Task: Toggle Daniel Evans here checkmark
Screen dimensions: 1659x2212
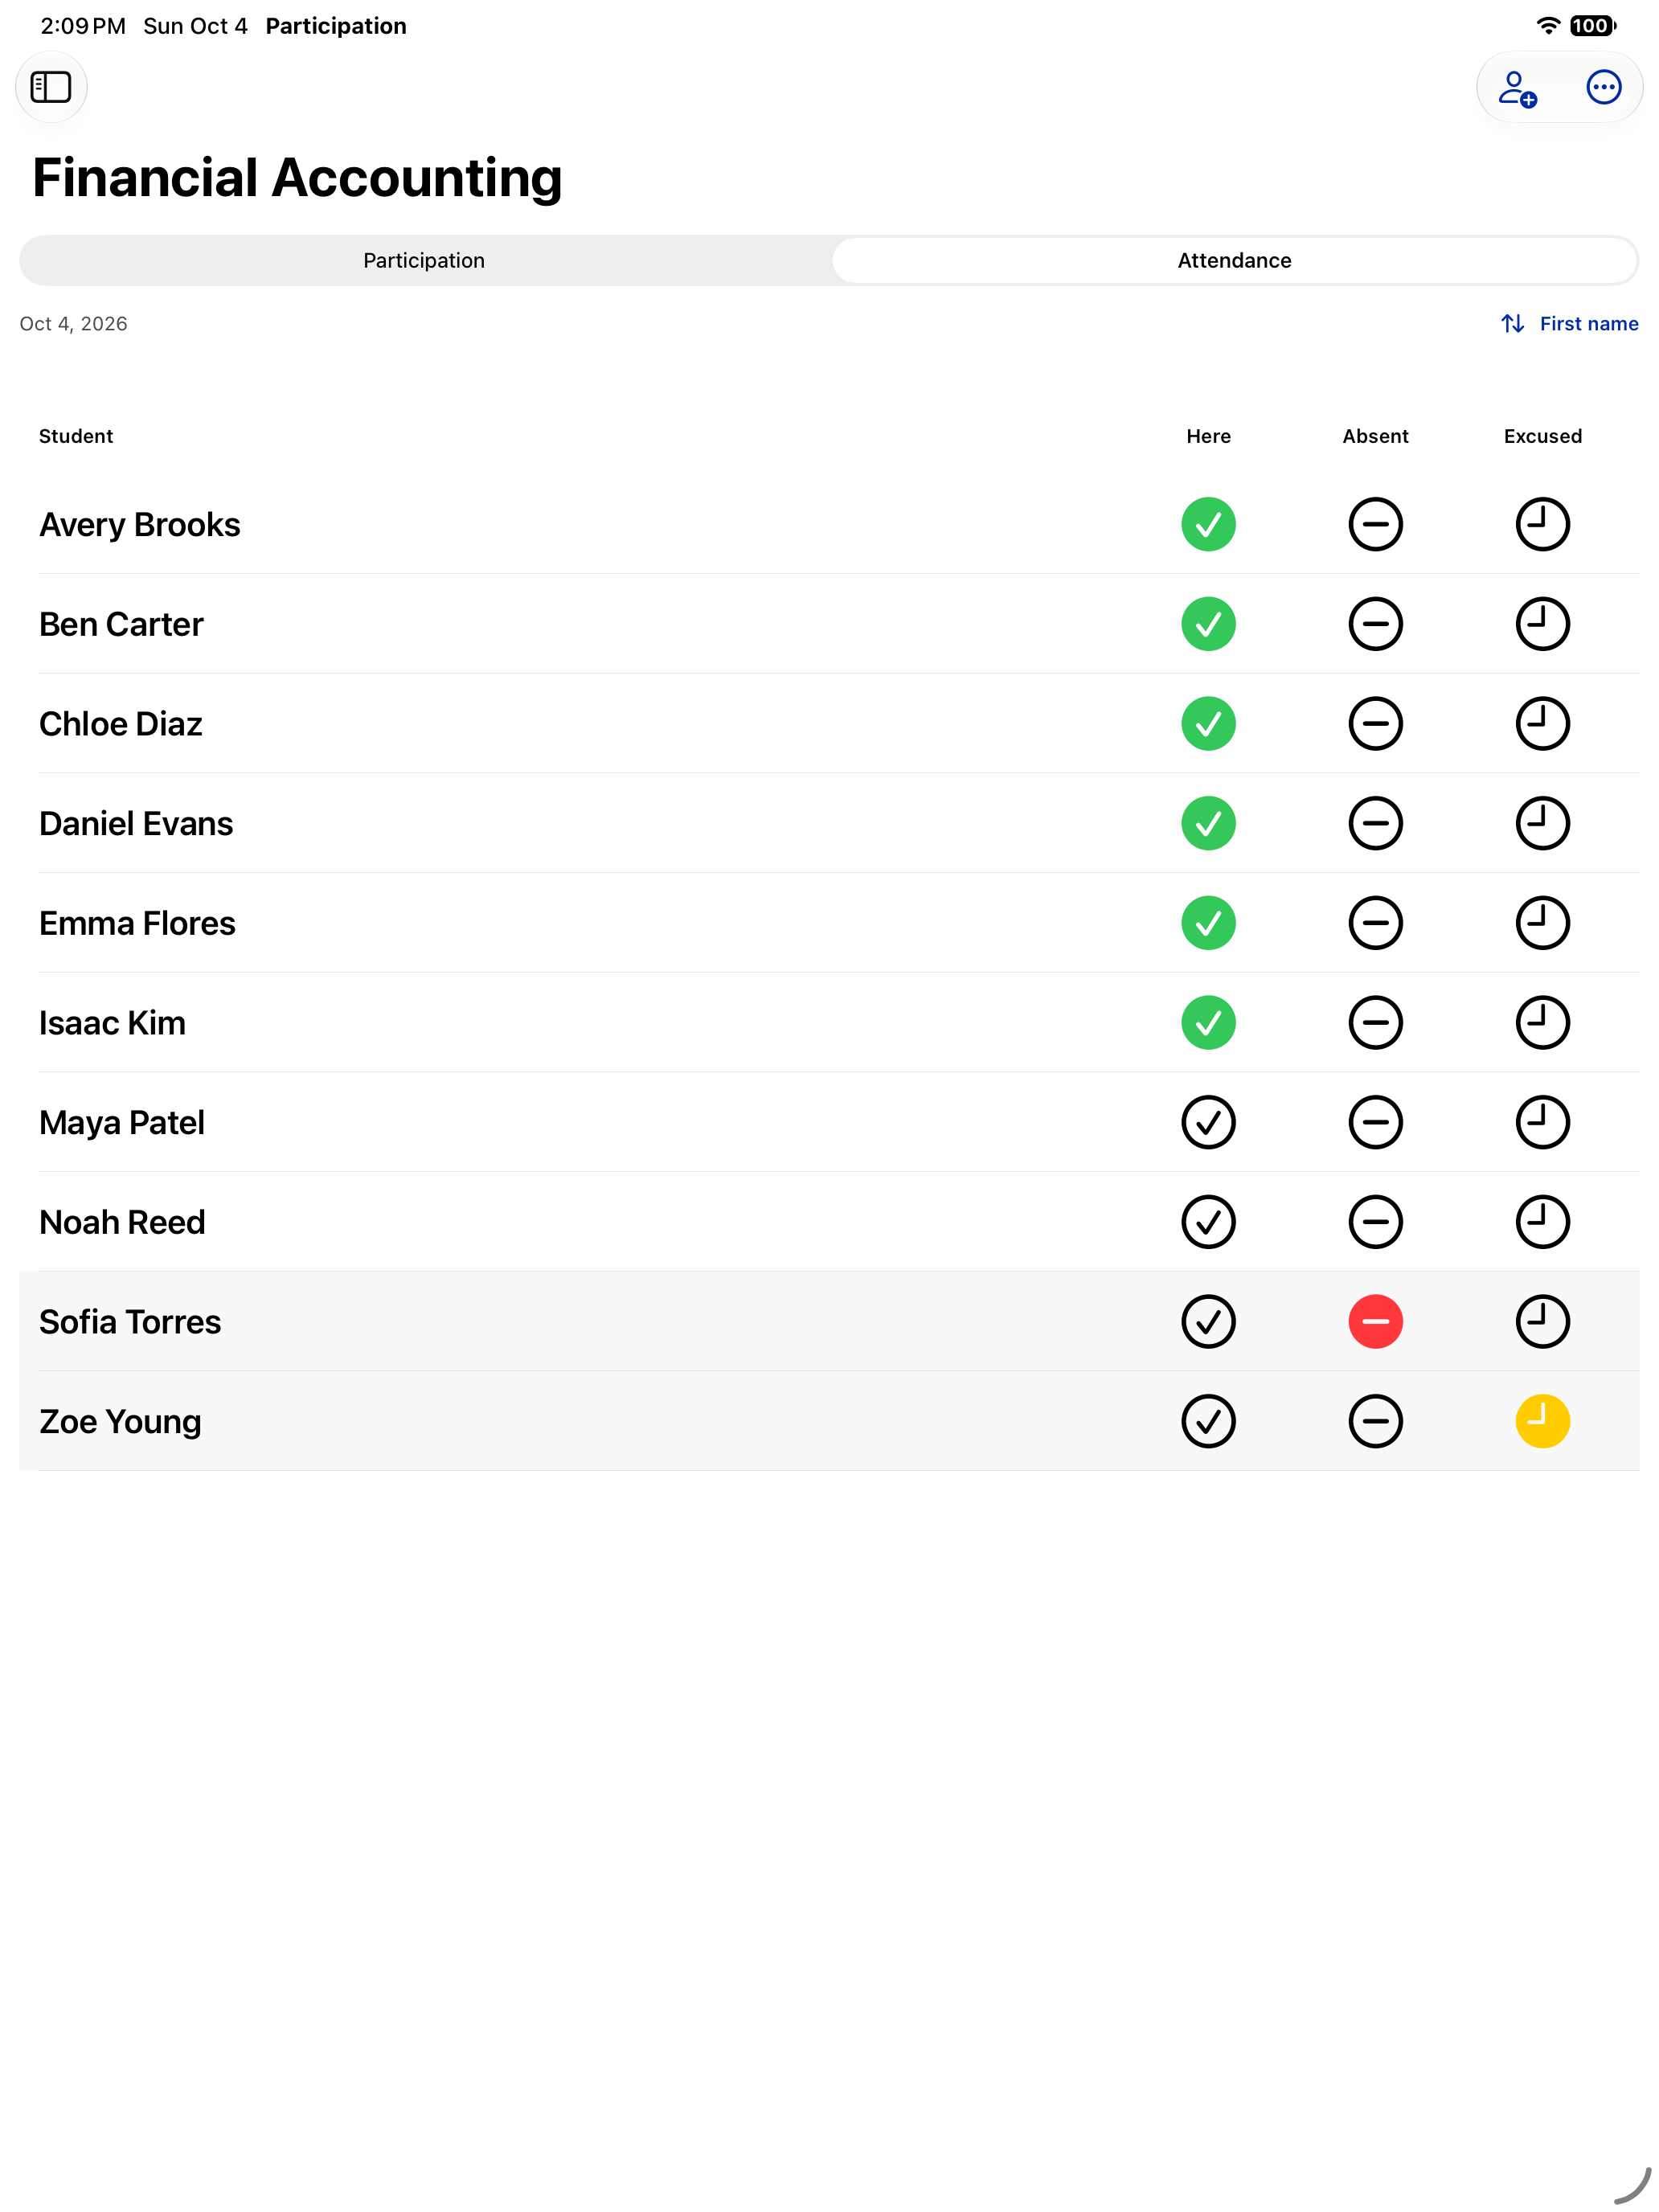Action: [1208, 823]
